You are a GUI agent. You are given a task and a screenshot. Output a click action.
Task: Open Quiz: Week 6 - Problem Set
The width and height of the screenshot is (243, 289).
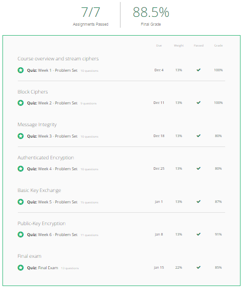tap(52, 235)
